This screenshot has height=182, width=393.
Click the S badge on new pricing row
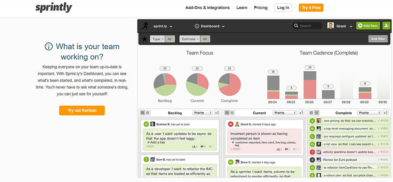click(312, 121)
